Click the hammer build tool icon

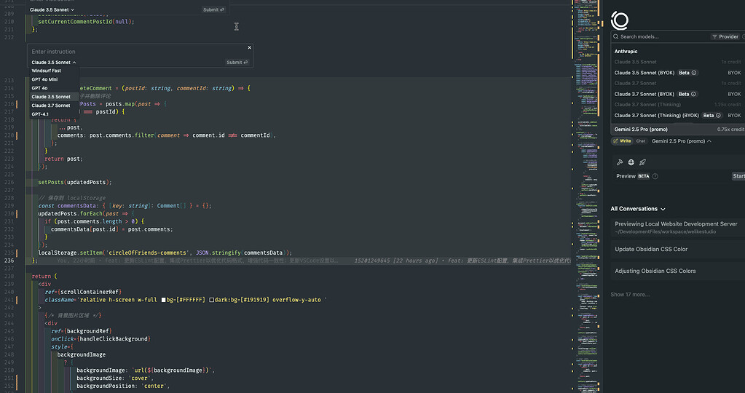tap(620, 162)
